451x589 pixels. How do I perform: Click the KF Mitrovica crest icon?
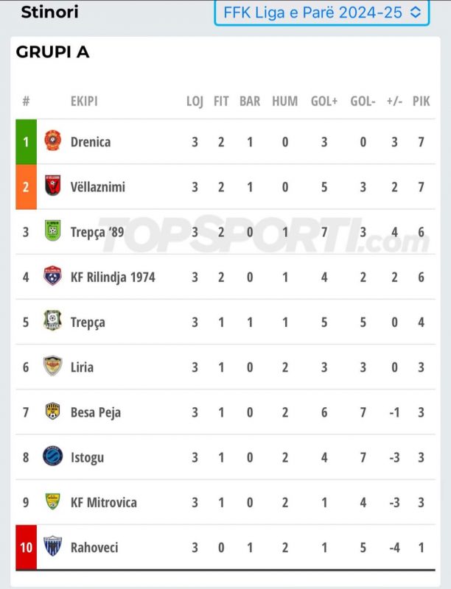(x=52, y=501)
